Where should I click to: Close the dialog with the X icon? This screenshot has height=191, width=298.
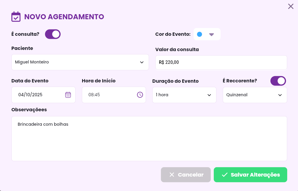291,6
